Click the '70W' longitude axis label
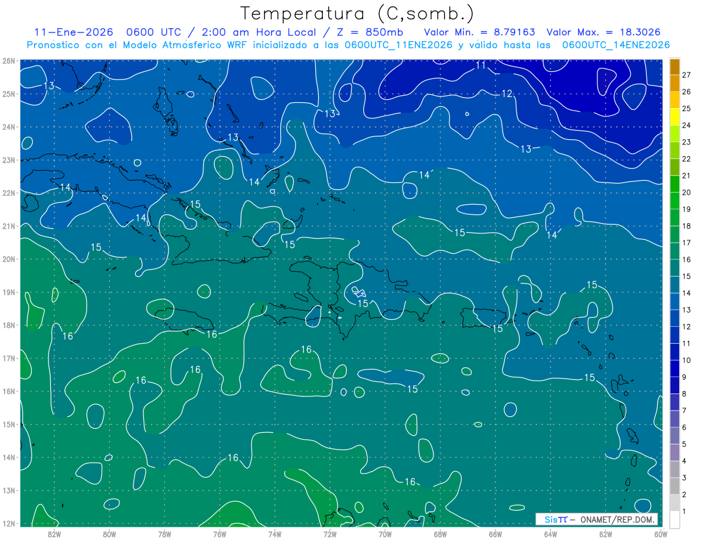This screenshot has height=542, width=702. [385, 533]
